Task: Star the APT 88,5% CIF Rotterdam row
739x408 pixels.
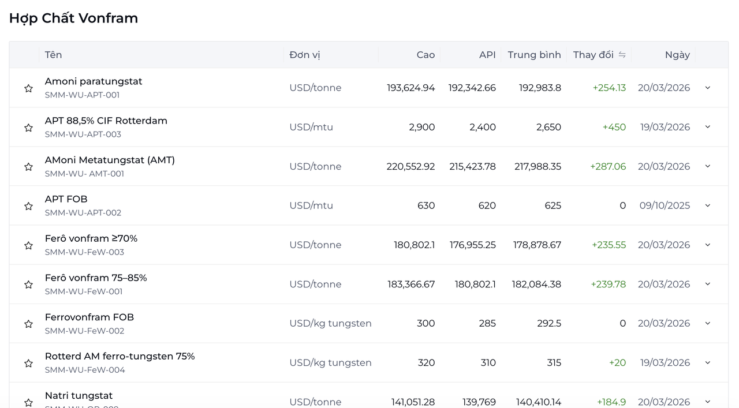Action: pos(28,128)
